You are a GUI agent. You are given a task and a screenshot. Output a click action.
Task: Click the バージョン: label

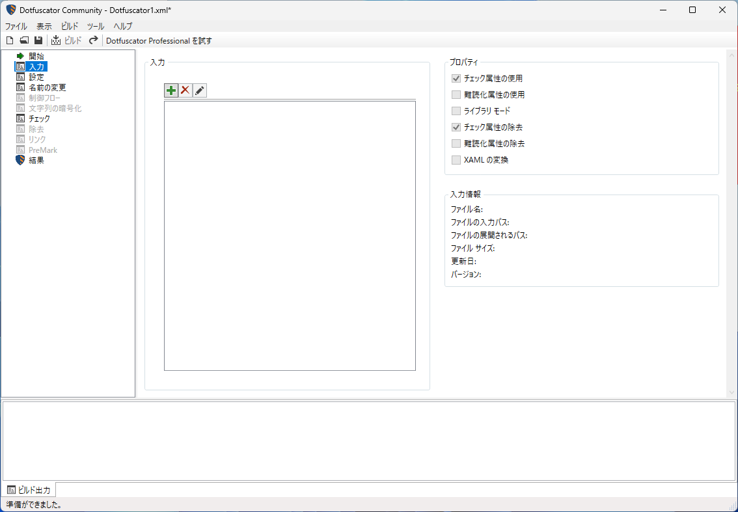[466, 275]
